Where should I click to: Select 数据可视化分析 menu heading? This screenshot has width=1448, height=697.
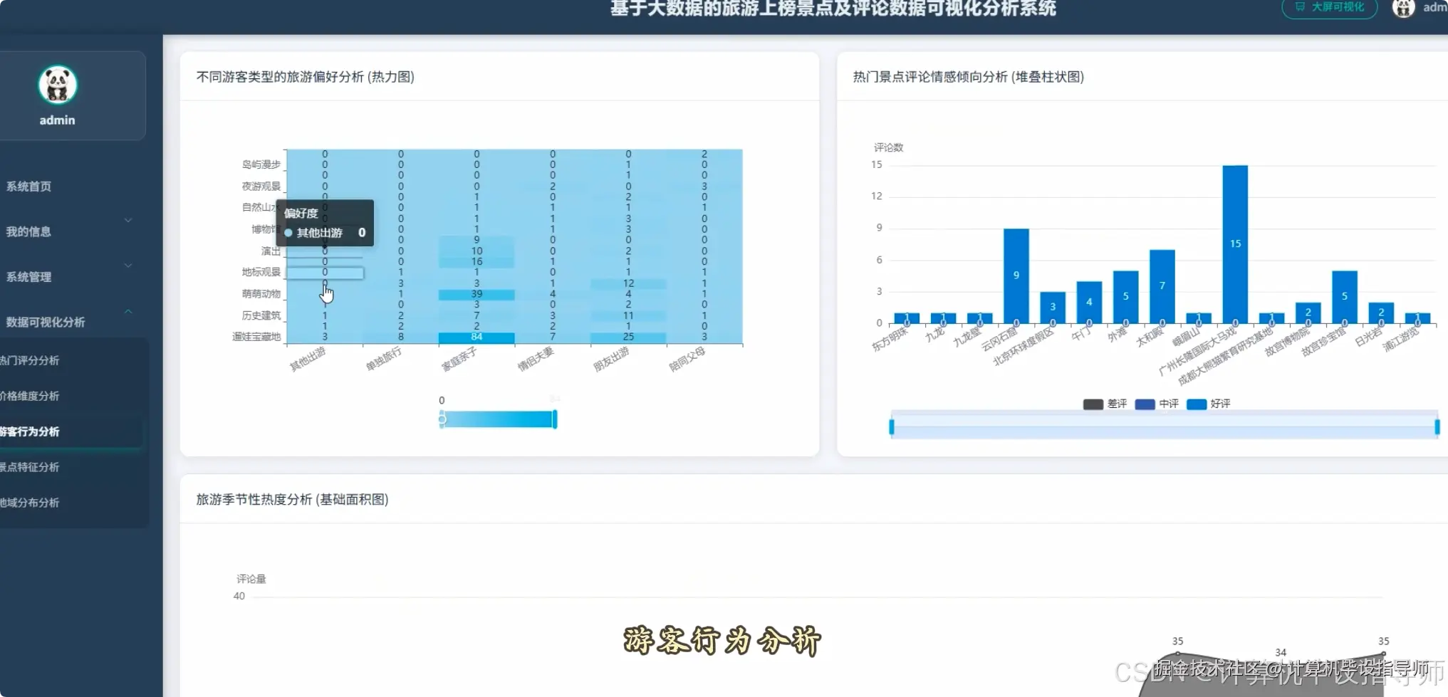coord(46,323)
